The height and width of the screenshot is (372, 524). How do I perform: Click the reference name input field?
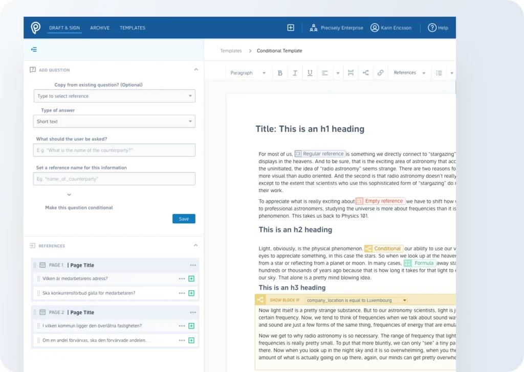[114, 179]
